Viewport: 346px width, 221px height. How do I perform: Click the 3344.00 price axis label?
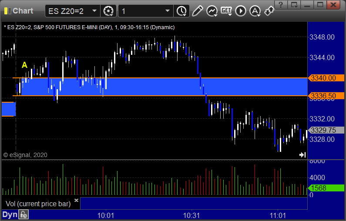point(322,57)
